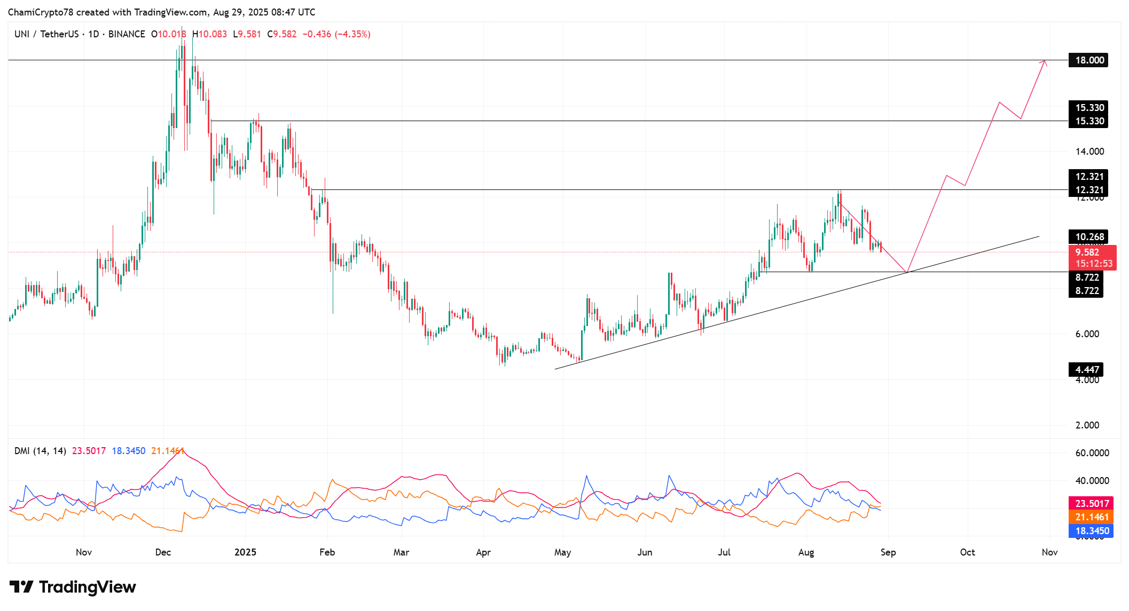Click the blue 18.3450 DMI value tag

pyautogui.click(x=1092, y=530)
